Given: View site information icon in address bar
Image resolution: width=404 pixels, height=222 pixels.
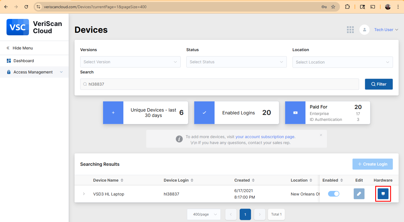Looking at the screenshot, I should coord(39,7).
